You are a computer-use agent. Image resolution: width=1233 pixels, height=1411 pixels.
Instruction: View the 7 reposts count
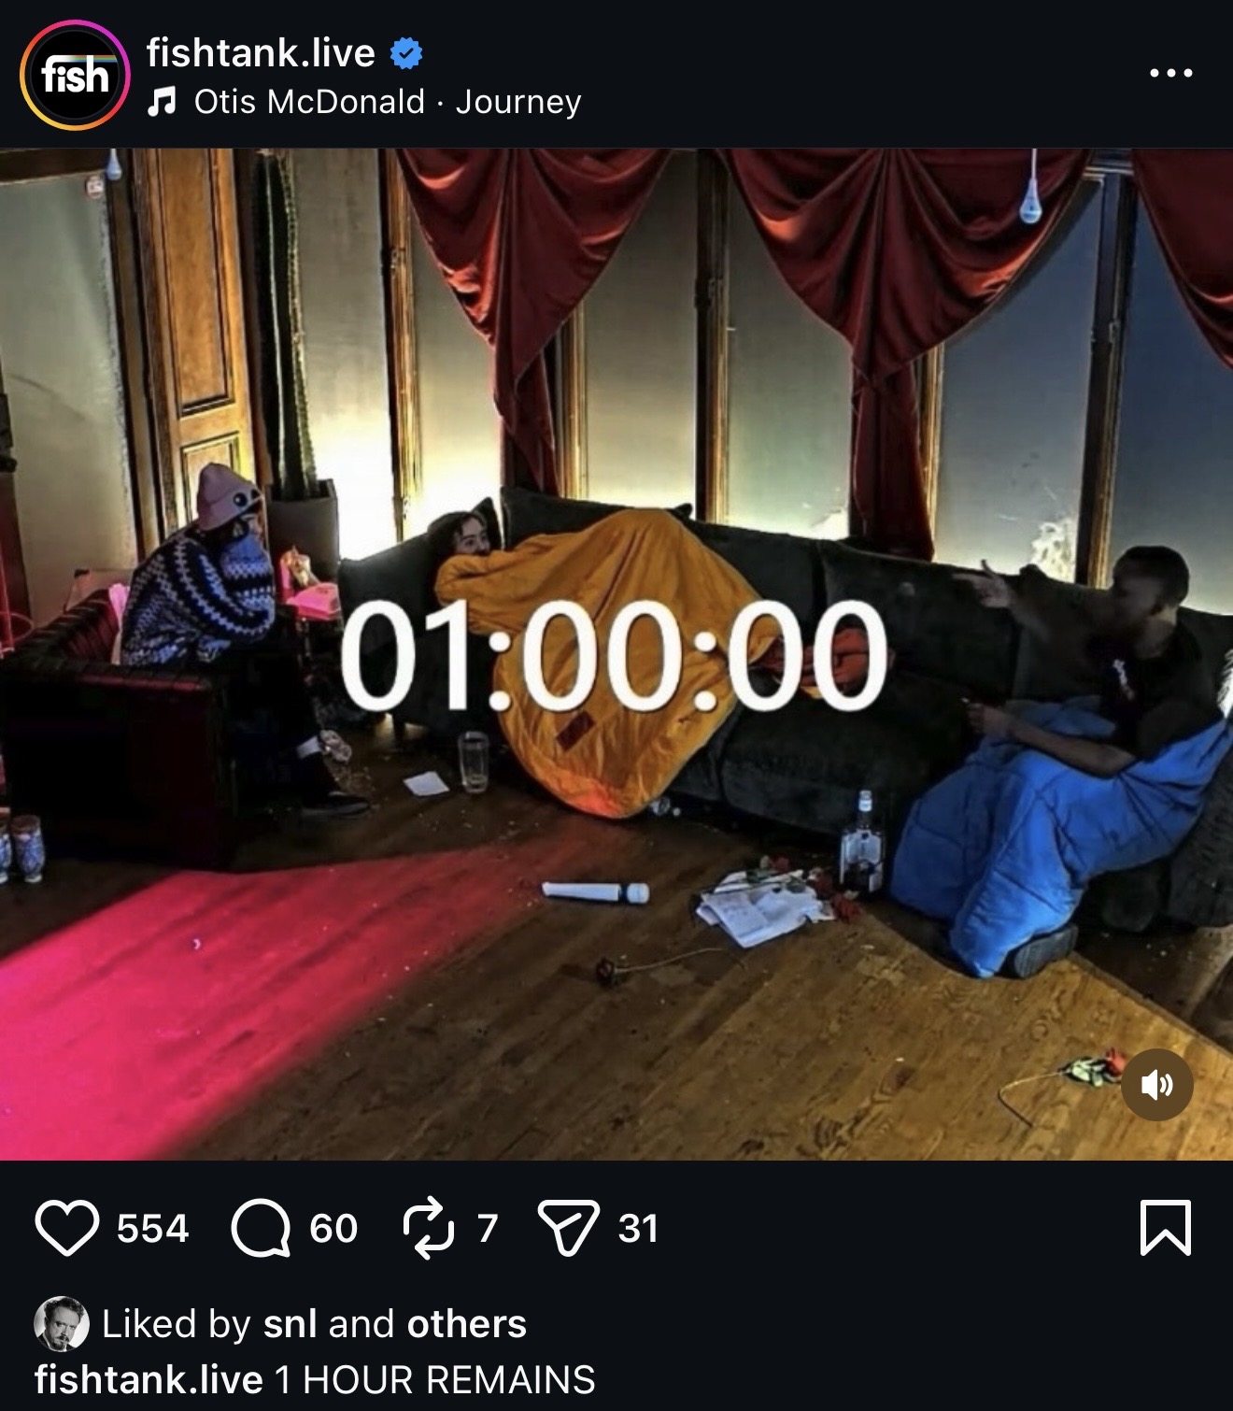pyautogui.click(x=487, y=1228)
